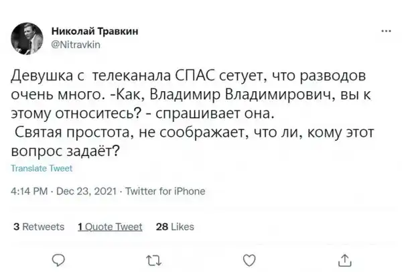The height and width of the screenshot is (272, 402).
Task: Open the Twitter for iPhone source link
Action: click(158, 191)
